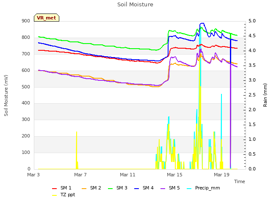Click the 0.0 rain axis tick label

coord(252,169)
